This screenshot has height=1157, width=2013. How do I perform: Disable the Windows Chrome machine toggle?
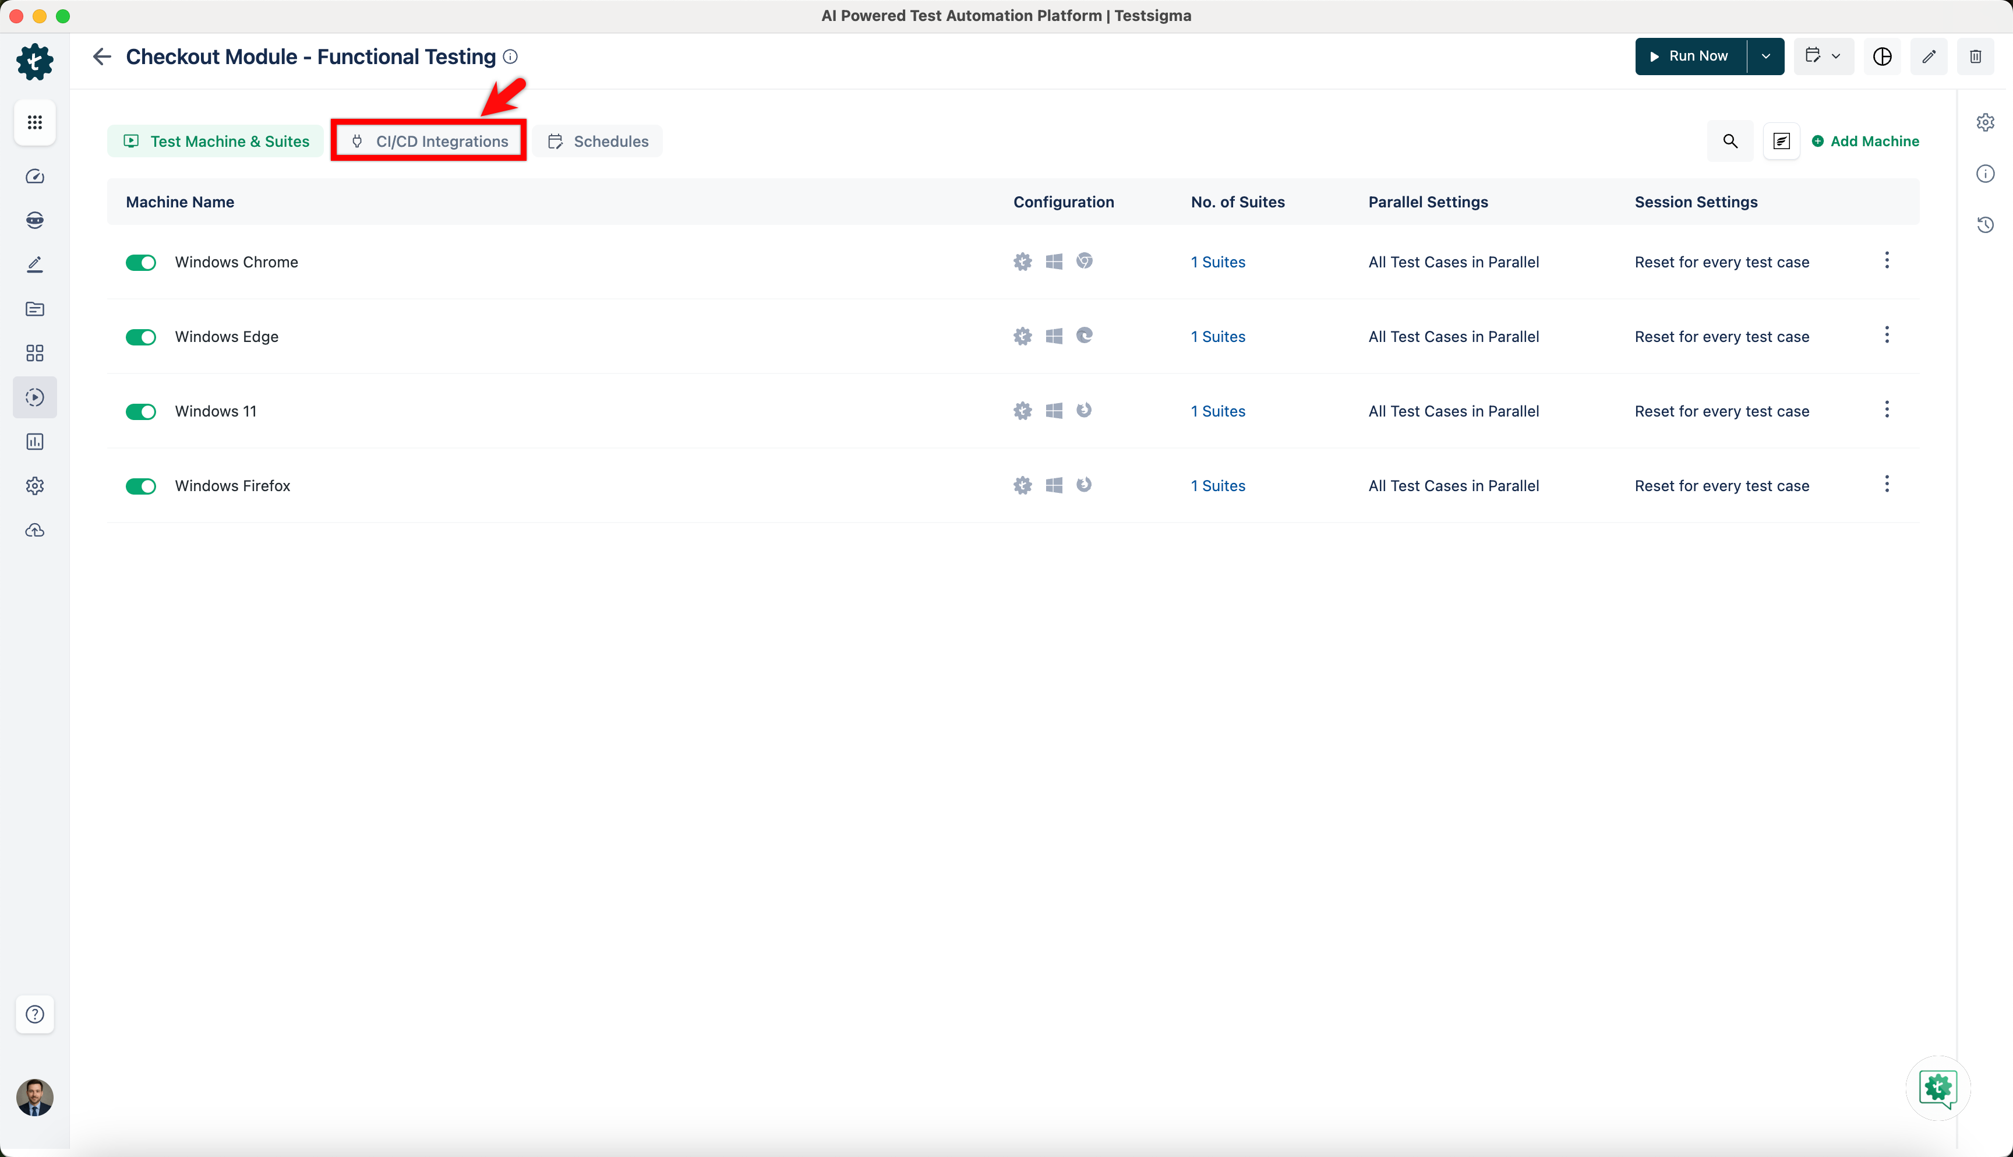140,262
